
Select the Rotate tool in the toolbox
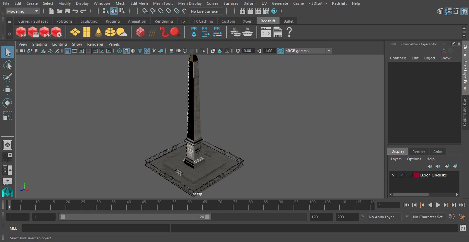coord(7,103)
